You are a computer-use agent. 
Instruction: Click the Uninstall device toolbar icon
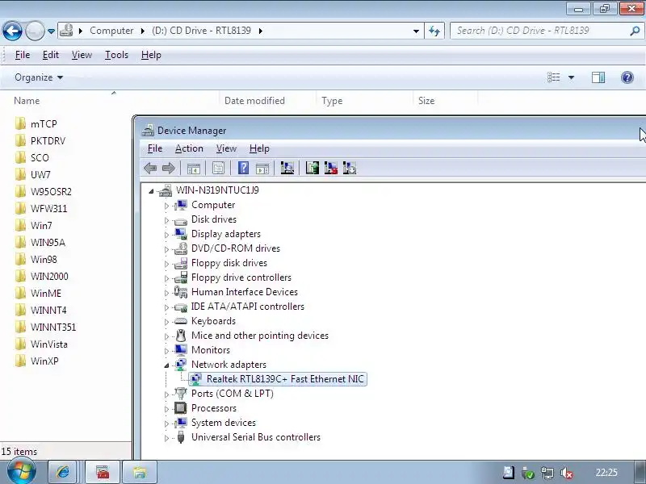[331, 168]
